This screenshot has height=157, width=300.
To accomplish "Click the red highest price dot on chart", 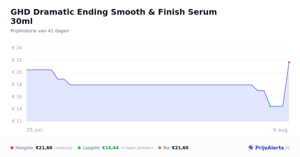I will pos(289,63).
